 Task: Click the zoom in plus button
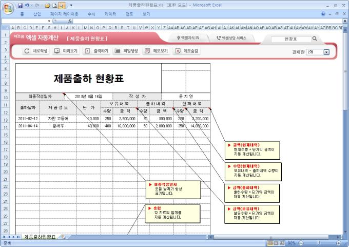click(338, 243)
